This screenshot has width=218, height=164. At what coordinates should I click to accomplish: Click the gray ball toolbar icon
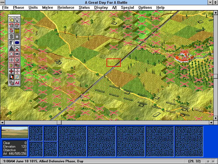[x=17, y=60]
